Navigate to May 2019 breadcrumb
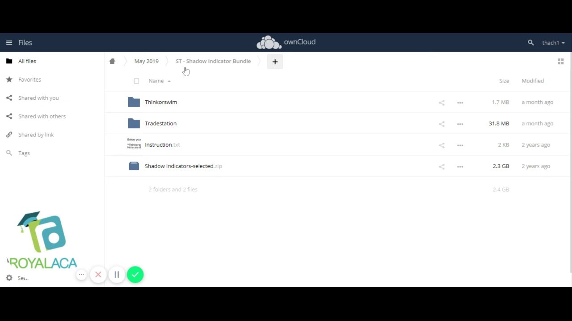Image resolution: width=572 pixels, height=321 pixels. point(147,61)
